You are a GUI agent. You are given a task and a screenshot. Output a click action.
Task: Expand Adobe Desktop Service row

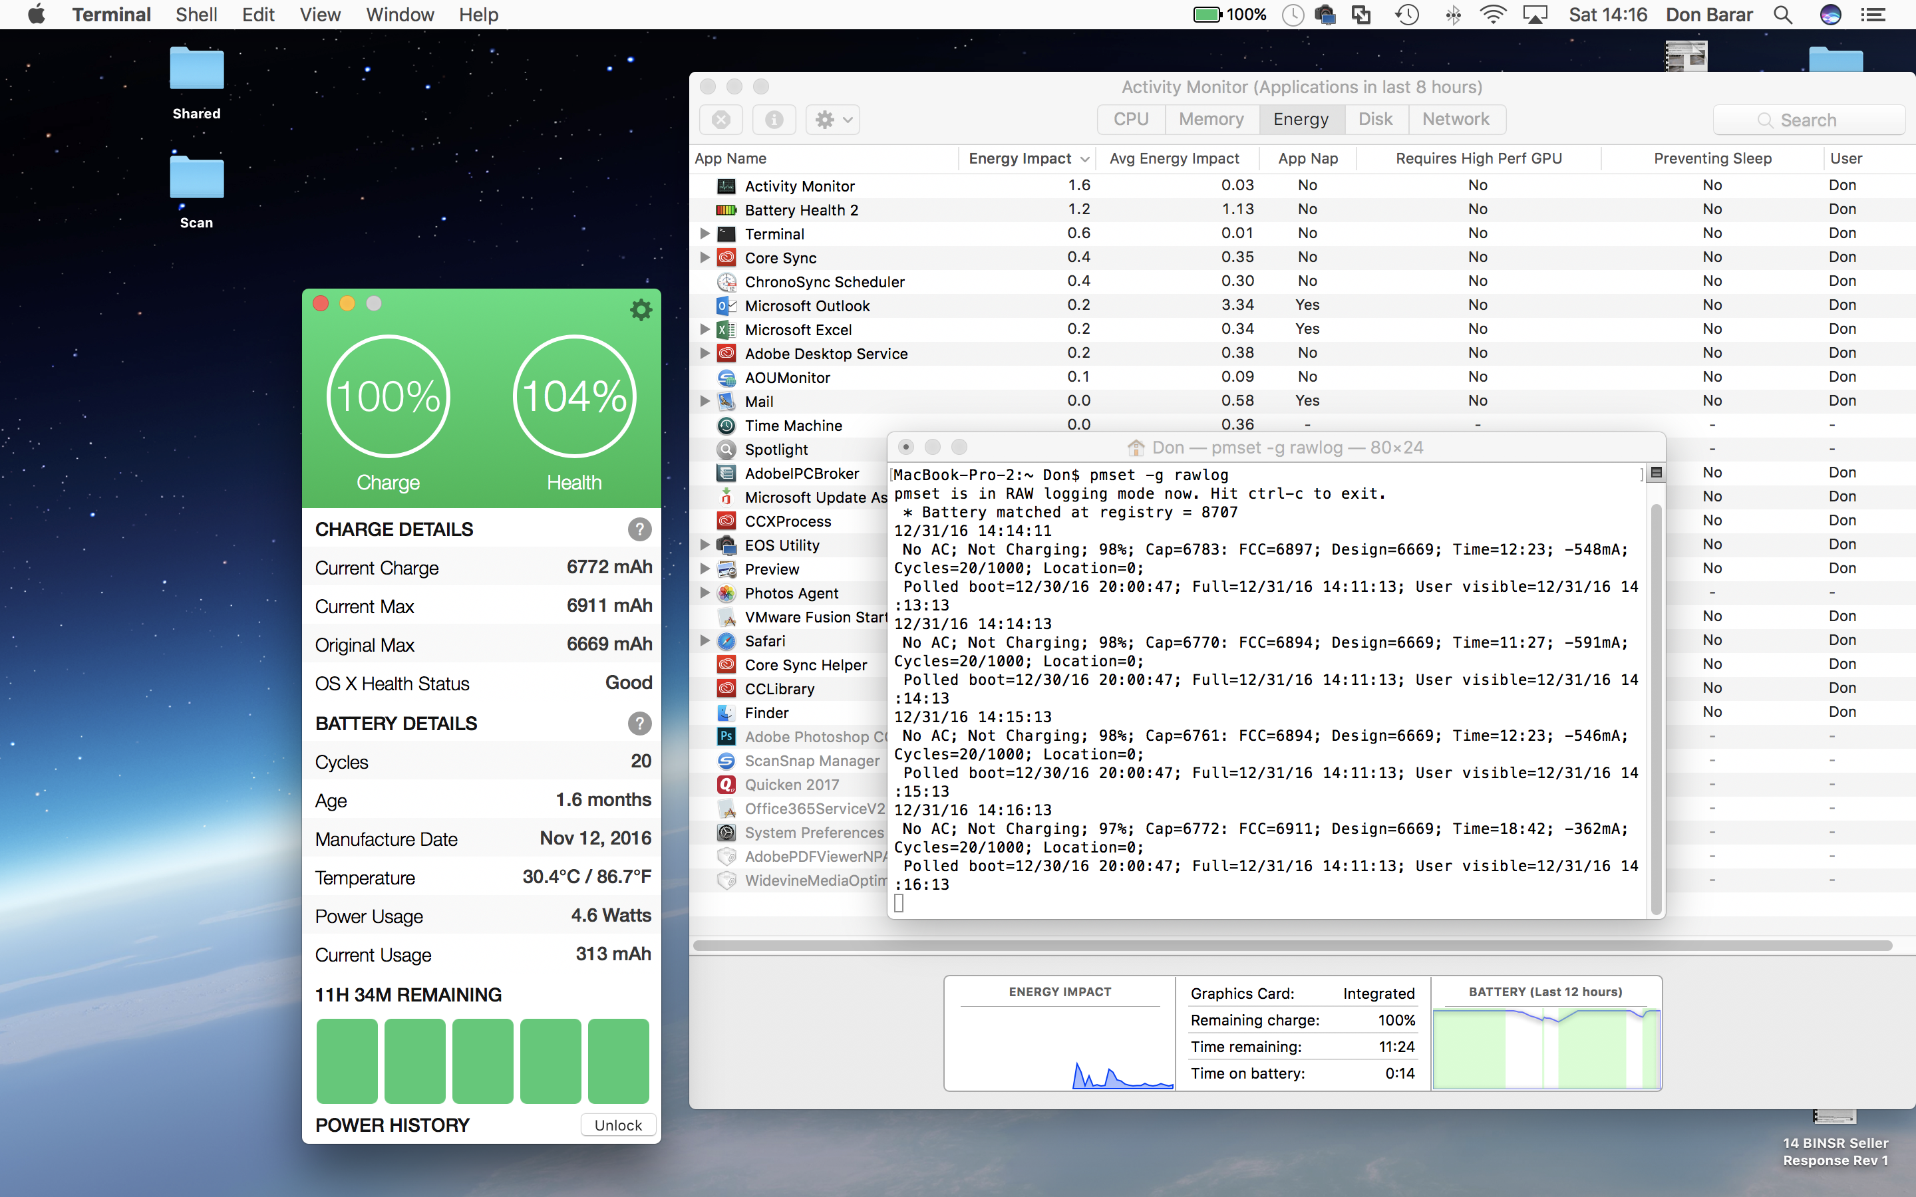point(704,353)
